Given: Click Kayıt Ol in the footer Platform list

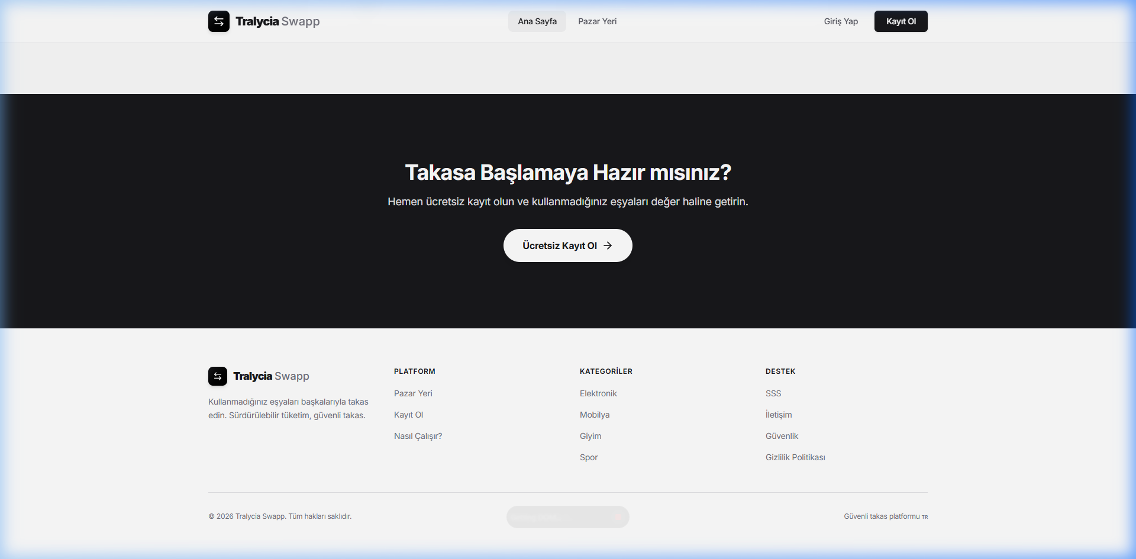Looking at the screenshot, I should (x=408, y=415).
